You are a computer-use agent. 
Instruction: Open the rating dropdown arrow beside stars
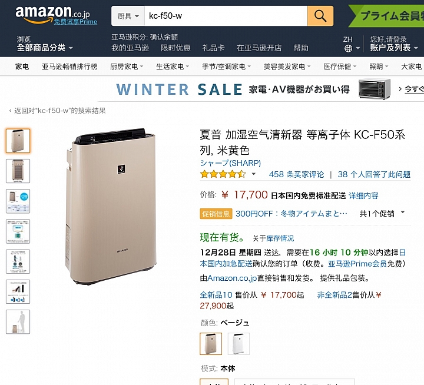(x=253, y=174)
